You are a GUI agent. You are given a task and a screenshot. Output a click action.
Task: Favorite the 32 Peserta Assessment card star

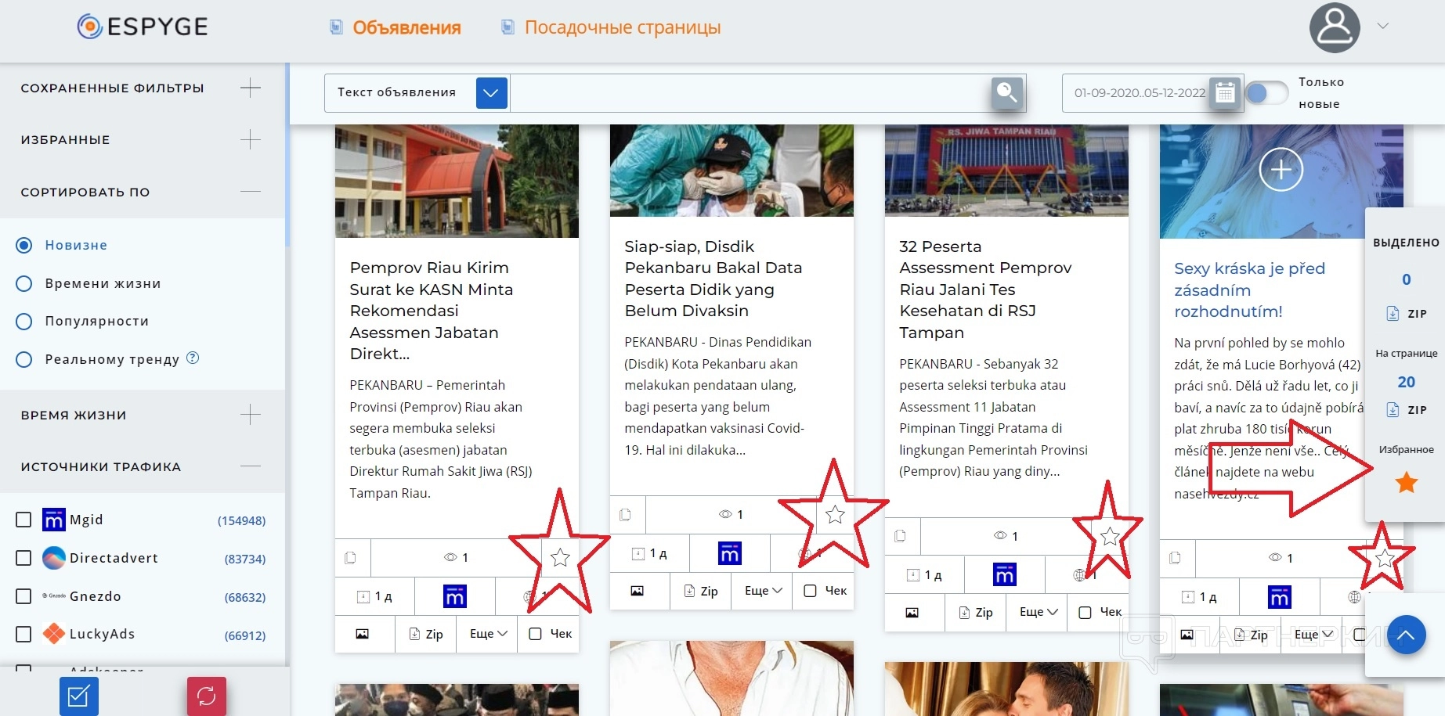click(x=1110, y=536)
